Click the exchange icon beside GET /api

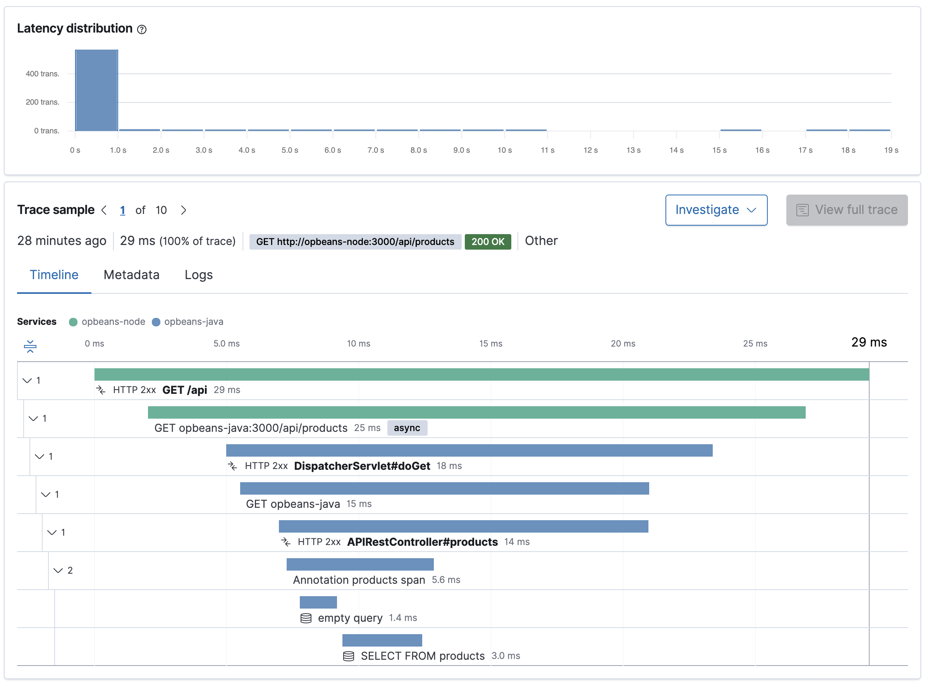click(101, 390)
